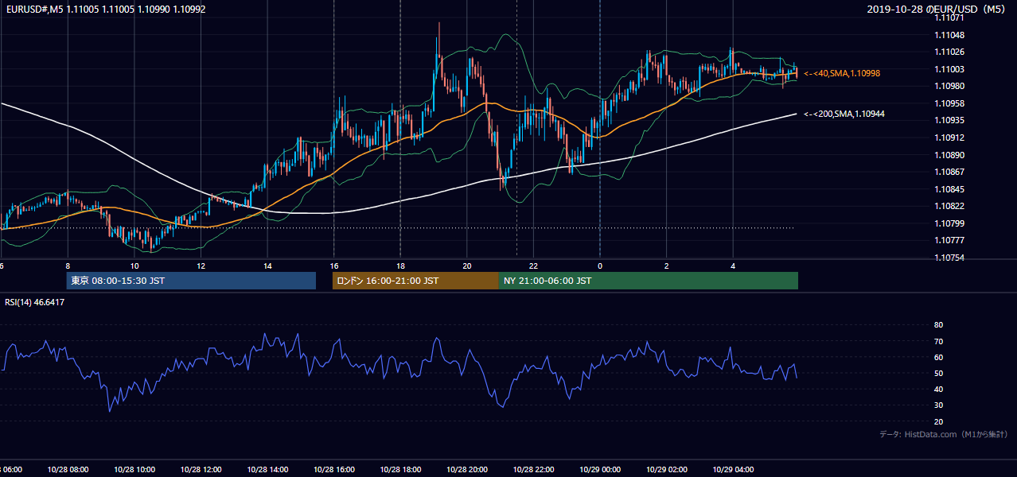Click price axis label 1.11026
The height and width of the screenshot is (477, 1017).
[950, 52]
